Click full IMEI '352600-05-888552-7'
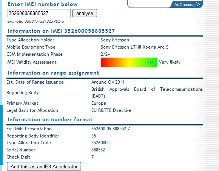The height and width of the screenshot is (171, 219). coord(111,129)
